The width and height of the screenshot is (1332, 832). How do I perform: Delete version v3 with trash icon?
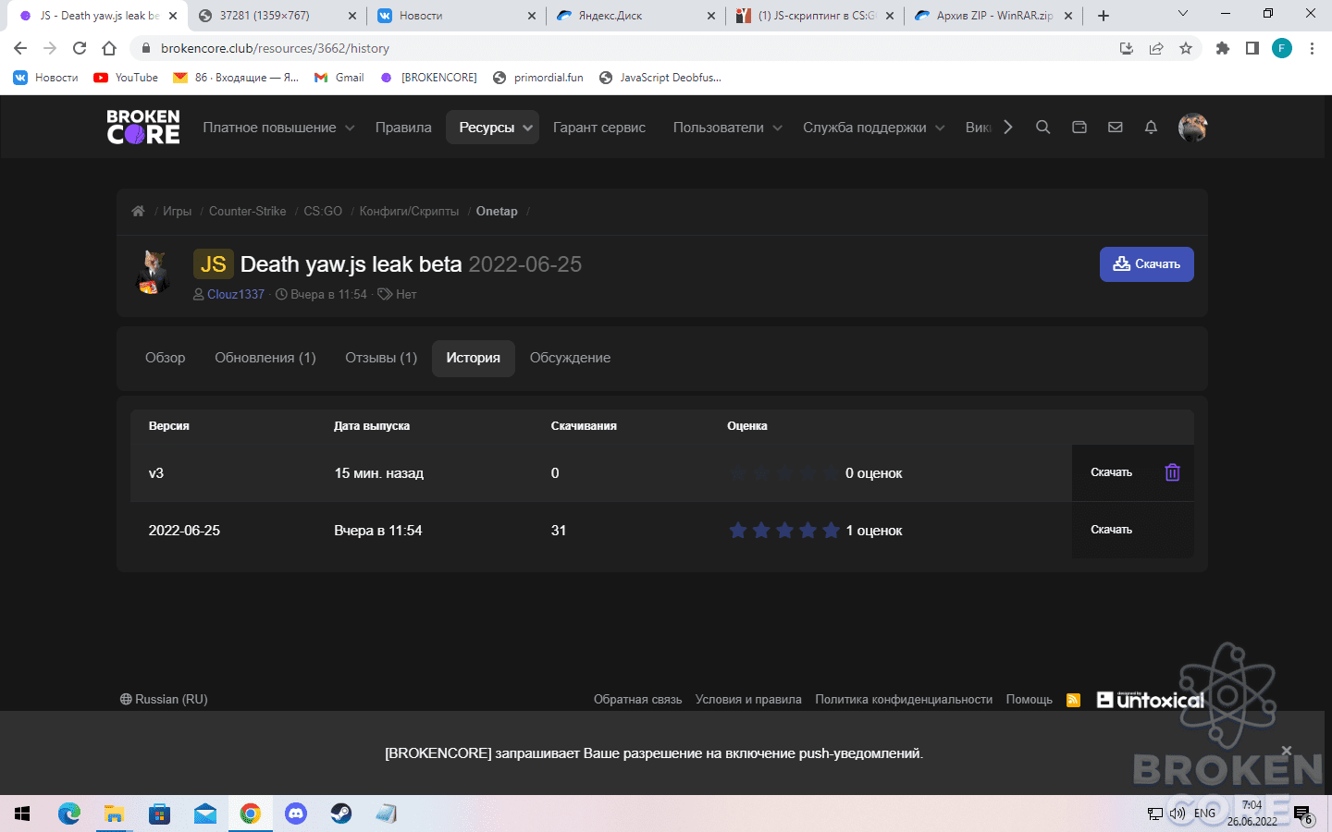[1172, 472]
